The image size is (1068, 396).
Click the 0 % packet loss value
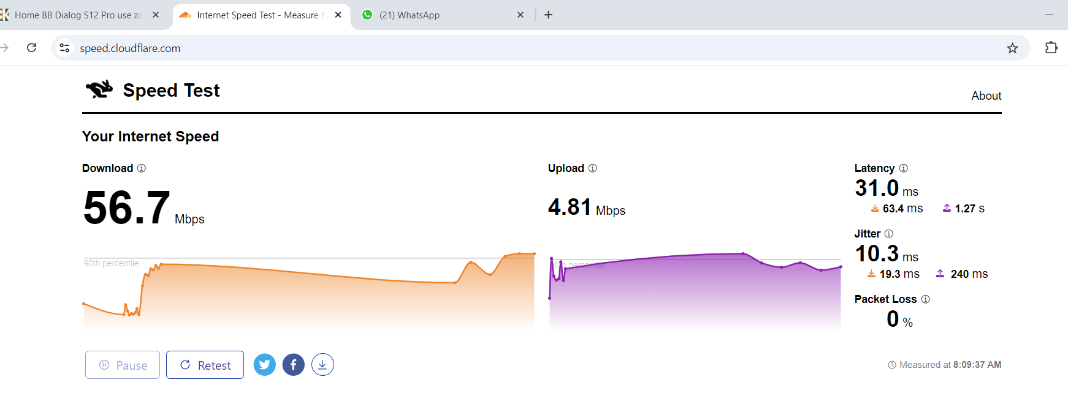coord(899,319)
